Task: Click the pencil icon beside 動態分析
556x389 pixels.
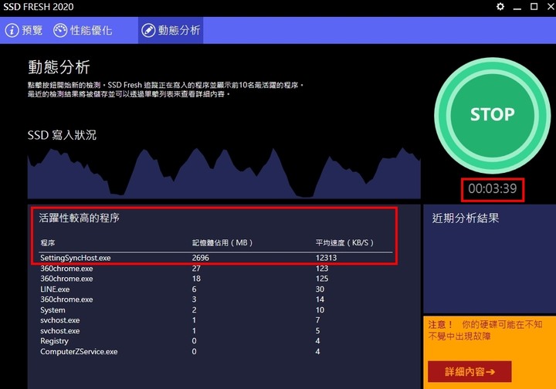Action: coord(148,30)
